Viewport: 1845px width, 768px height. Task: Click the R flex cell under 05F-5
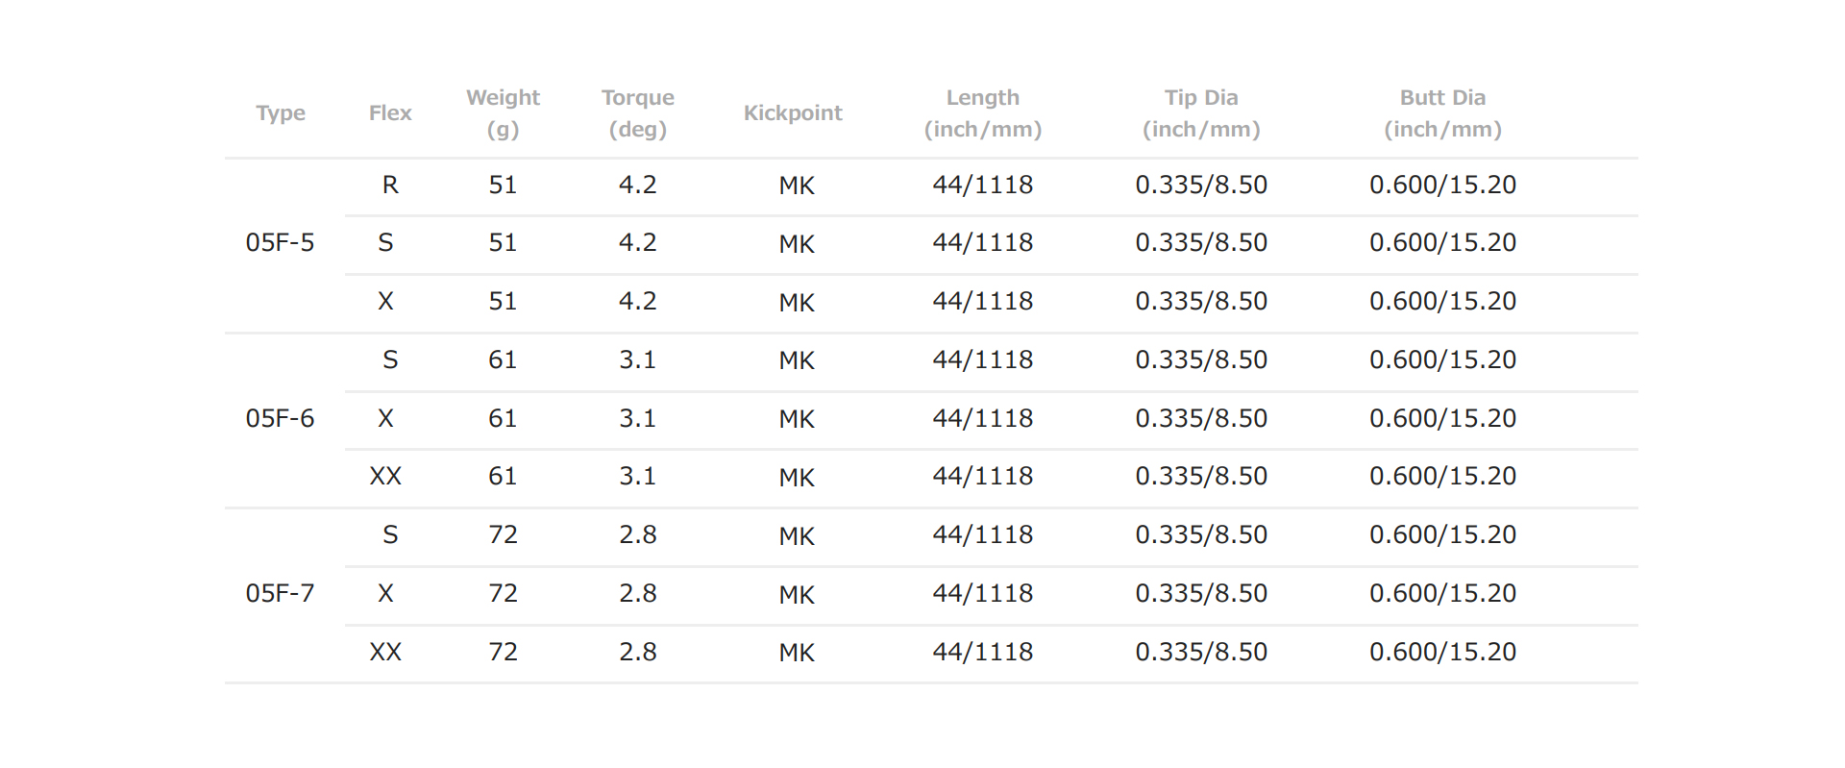[x=390, y=186]
